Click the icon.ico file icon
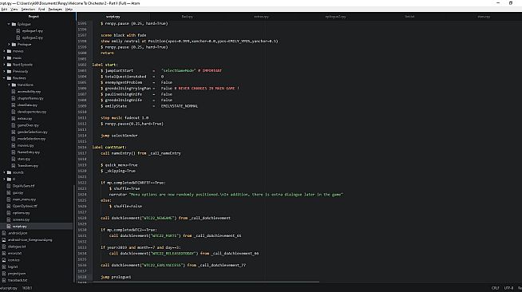Viewport: 522px width, 292px height. [x=4, y=260]
